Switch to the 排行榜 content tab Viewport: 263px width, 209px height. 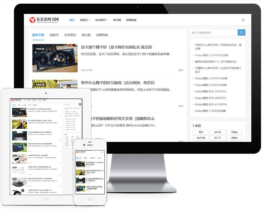[86, 35]
